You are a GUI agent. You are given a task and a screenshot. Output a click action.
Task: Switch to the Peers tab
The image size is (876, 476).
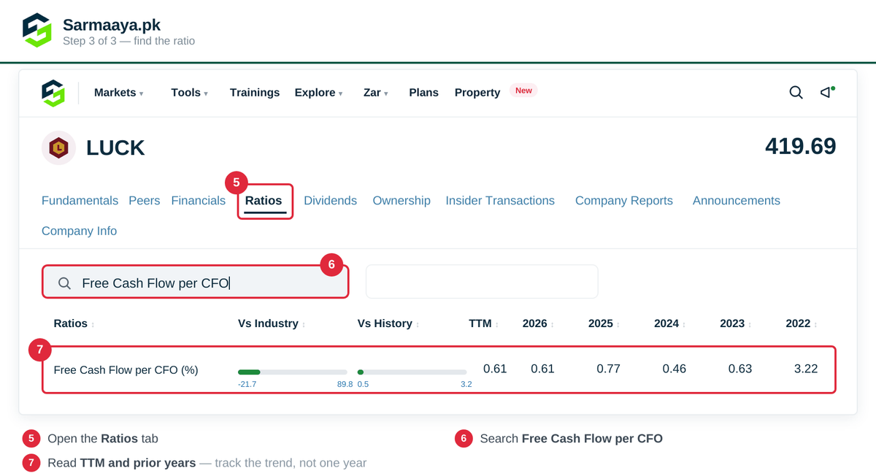tap(145, 201)
